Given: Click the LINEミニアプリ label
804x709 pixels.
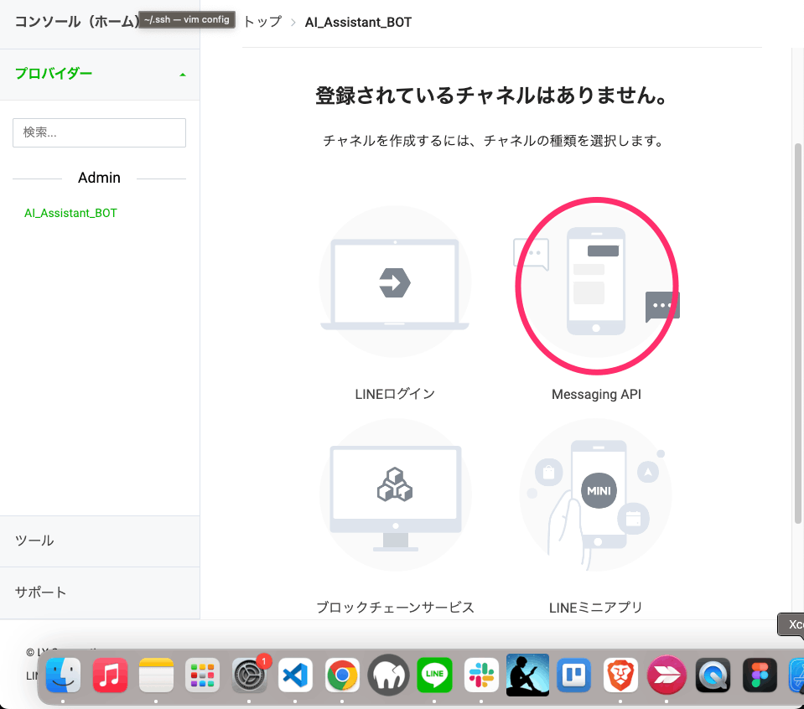Looking at the screenshot, I should tap(596, 608).
